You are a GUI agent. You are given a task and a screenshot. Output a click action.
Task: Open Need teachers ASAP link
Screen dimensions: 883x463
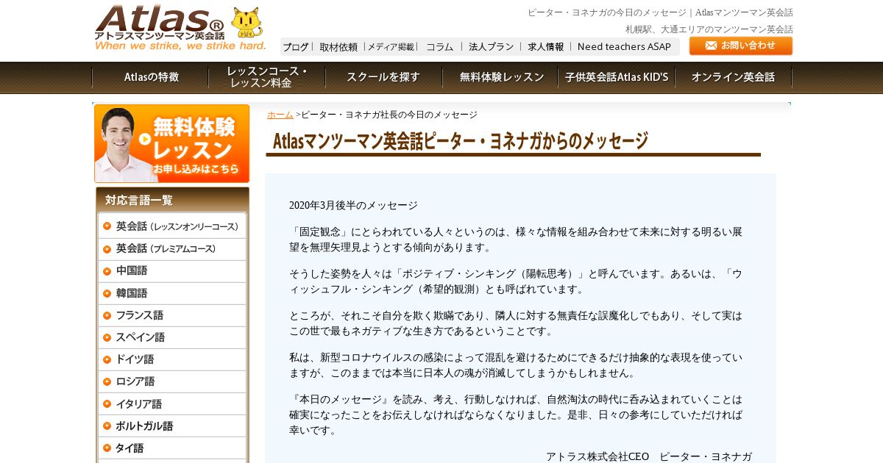pos(624,47)
